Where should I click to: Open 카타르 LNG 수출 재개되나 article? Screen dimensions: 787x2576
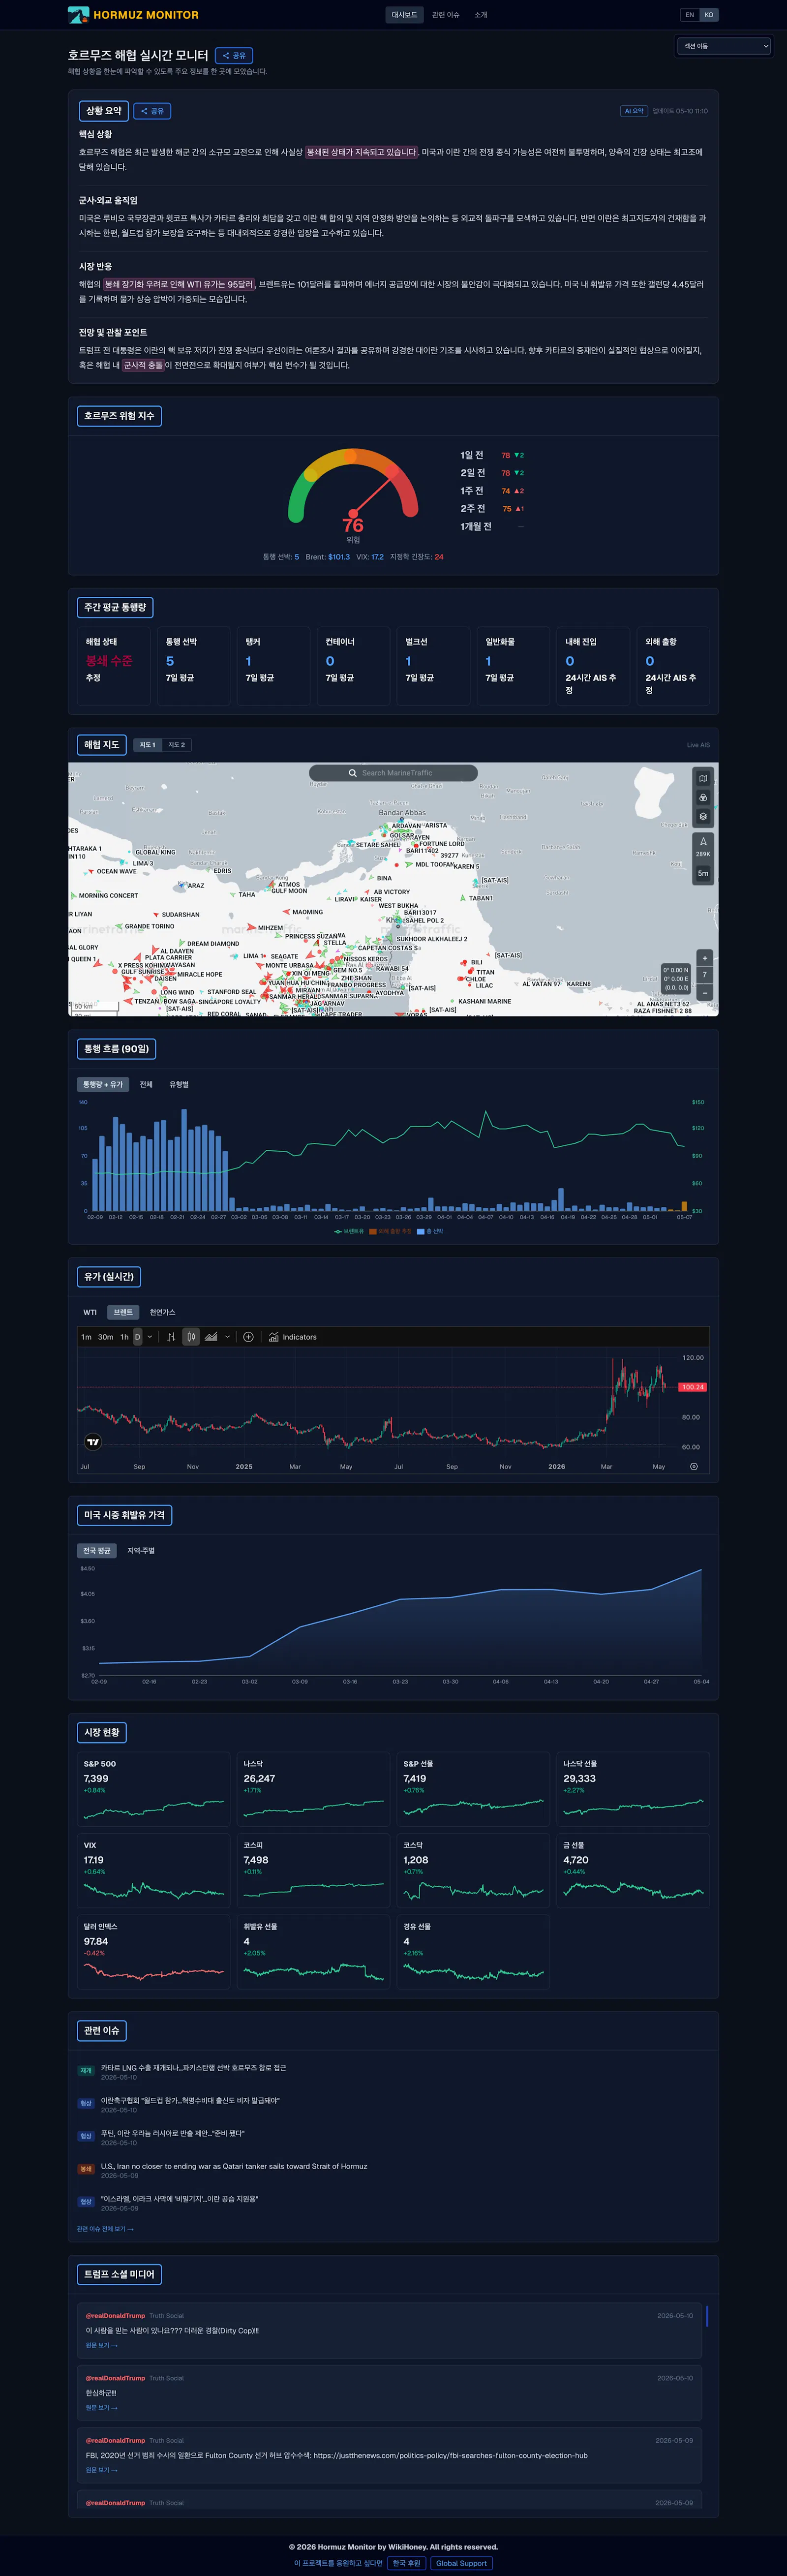tap(194, 2067)
